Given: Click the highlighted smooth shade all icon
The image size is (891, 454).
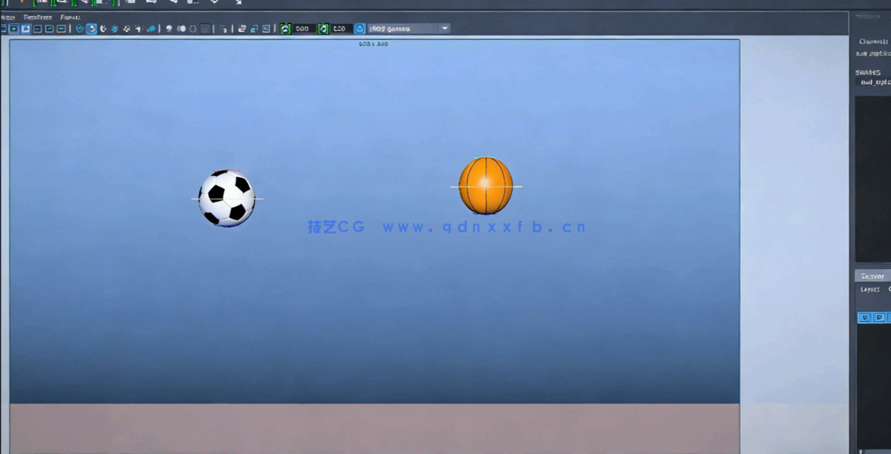Looking at the screenshot, I should tap(91, 28).
